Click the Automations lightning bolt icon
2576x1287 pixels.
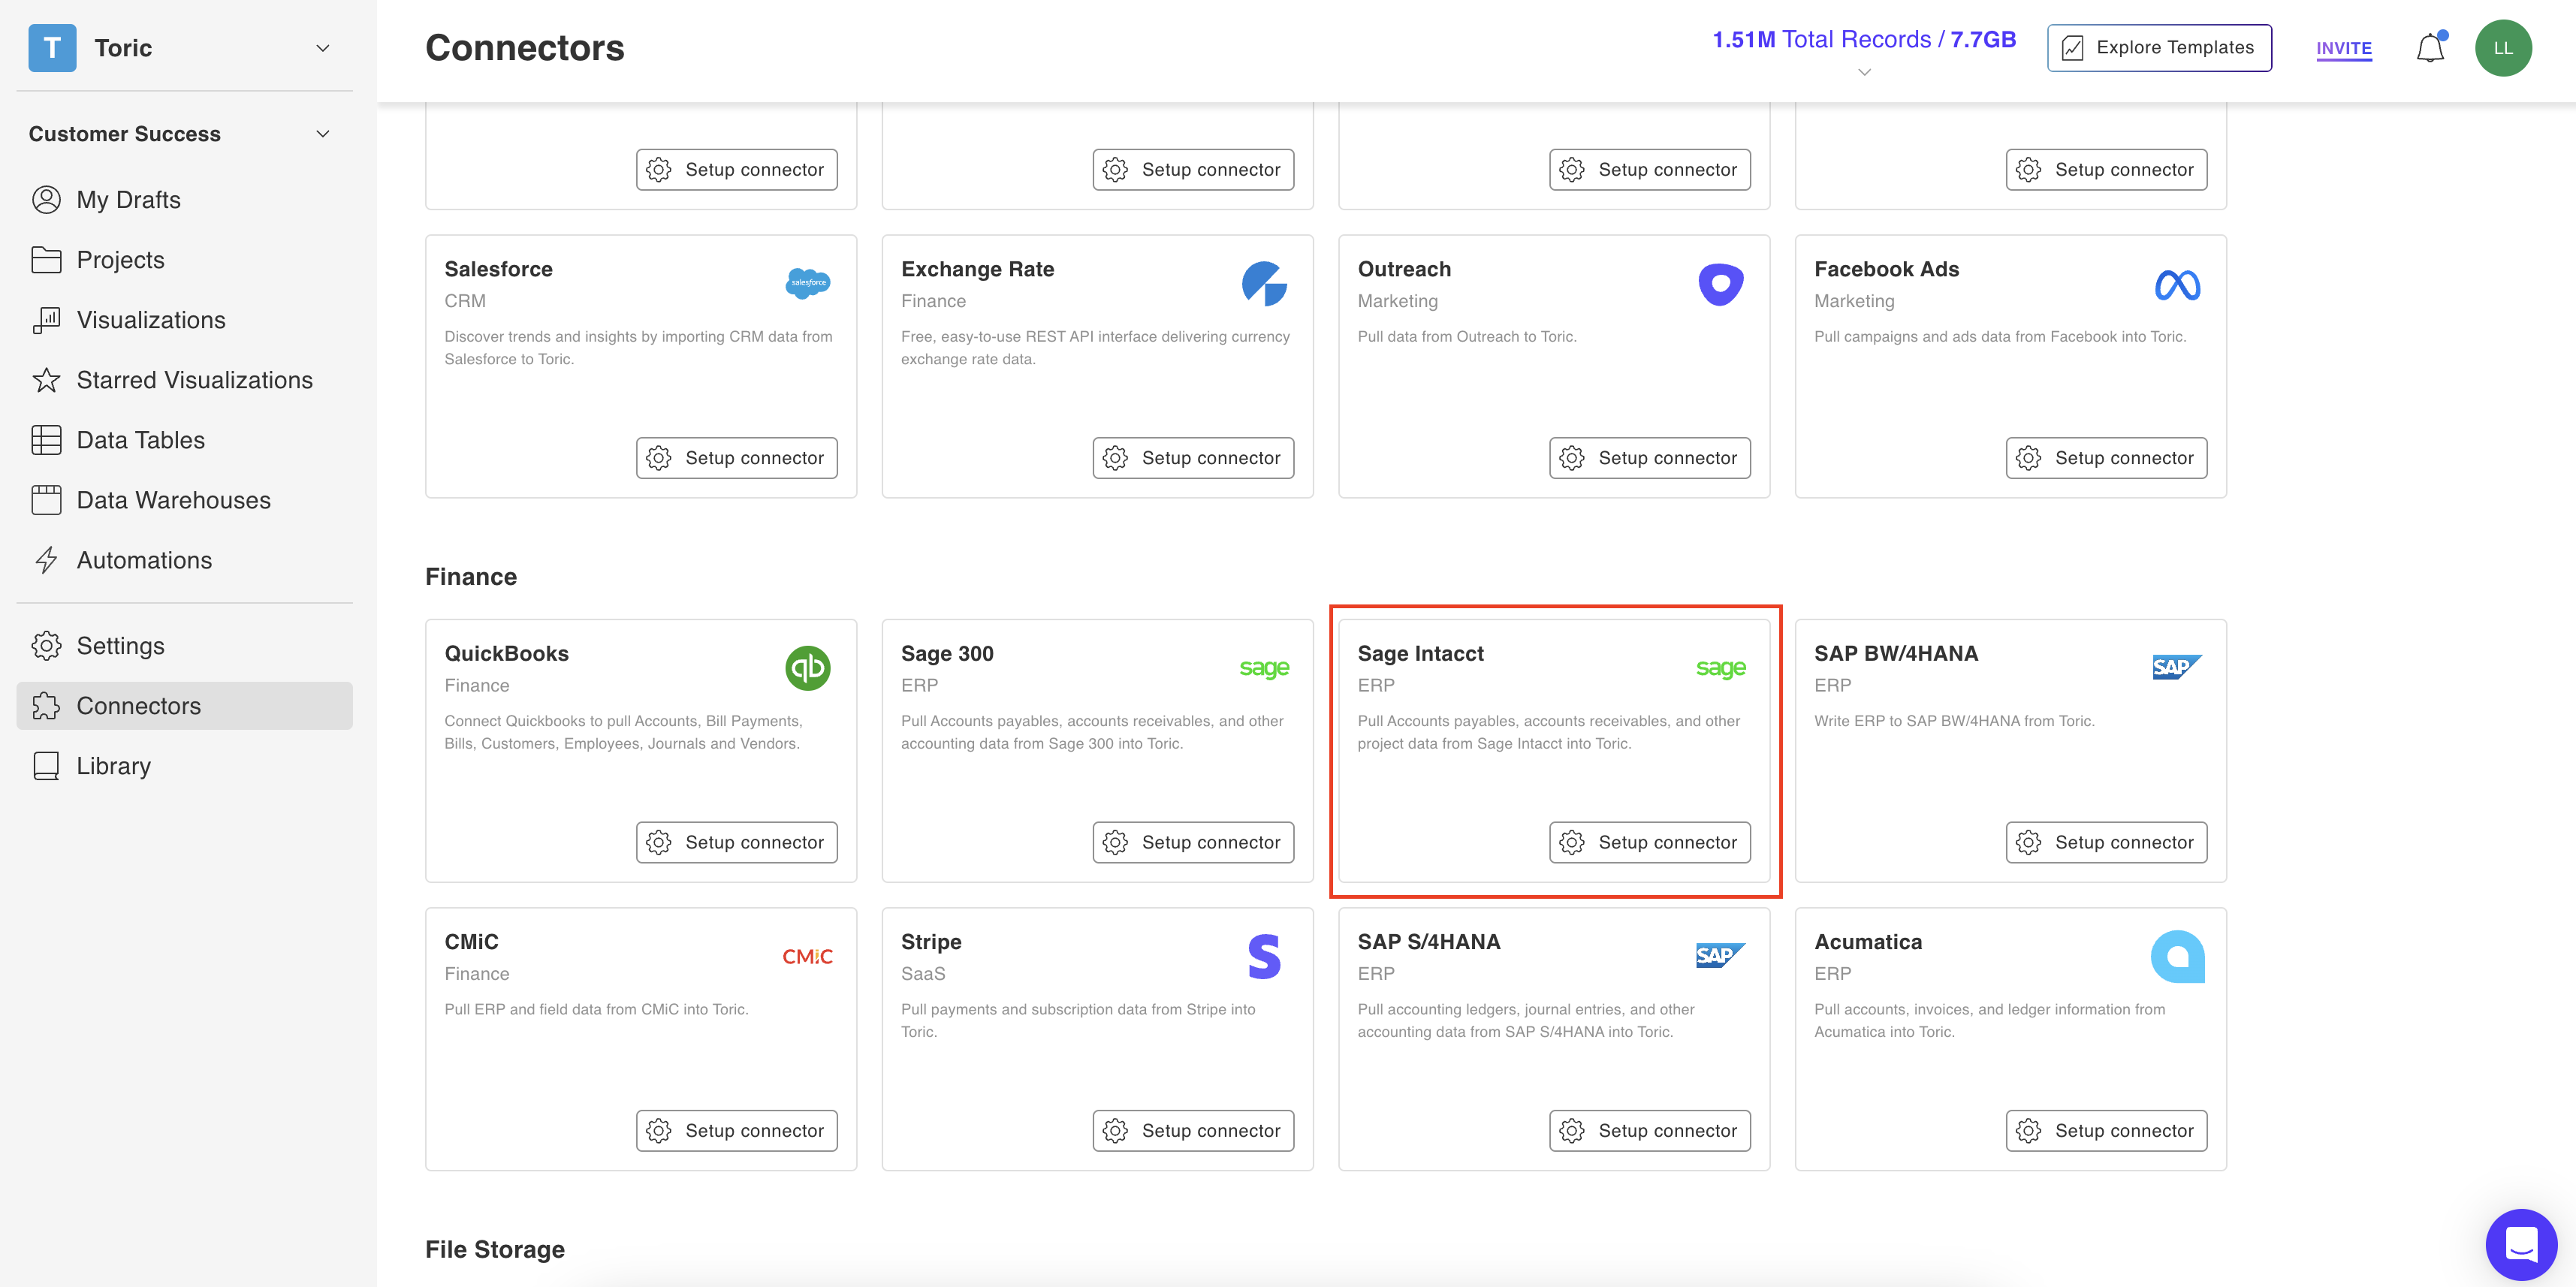46,560
